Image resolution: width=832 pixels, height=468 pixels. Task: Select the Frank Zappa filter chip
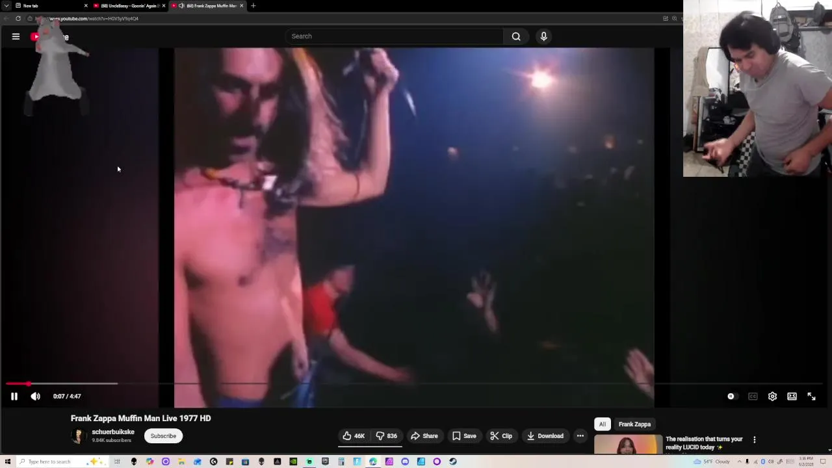click(x=634, y=424)
